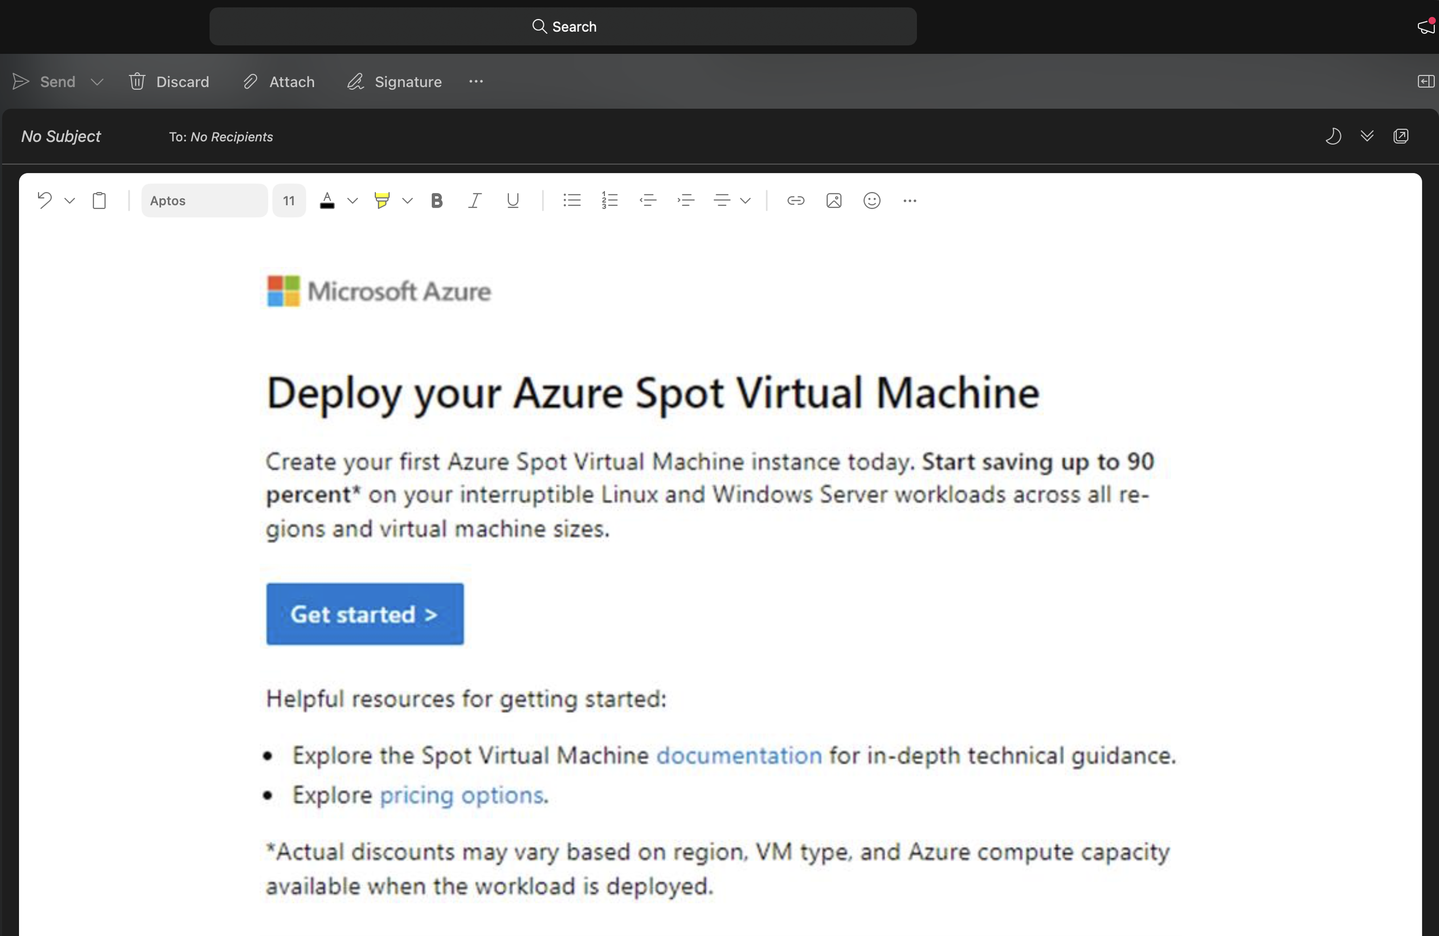Screen dimensions: 1439x936
Task: Expand the Send options chevron
Action: (x=97, y=82)
